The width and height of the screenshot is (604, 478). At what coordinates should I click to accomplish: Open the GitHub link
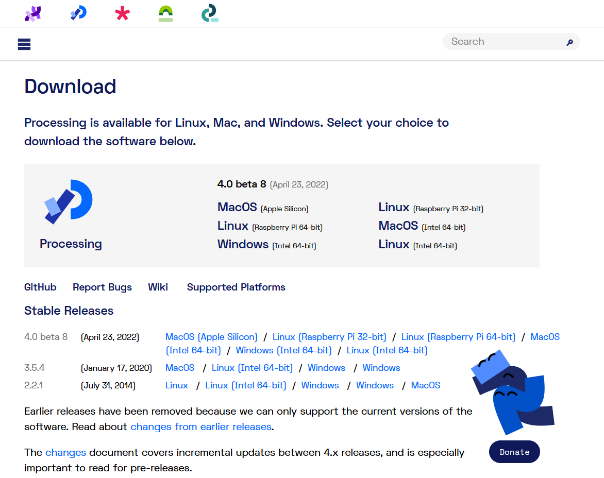click(x=40, y=287)
